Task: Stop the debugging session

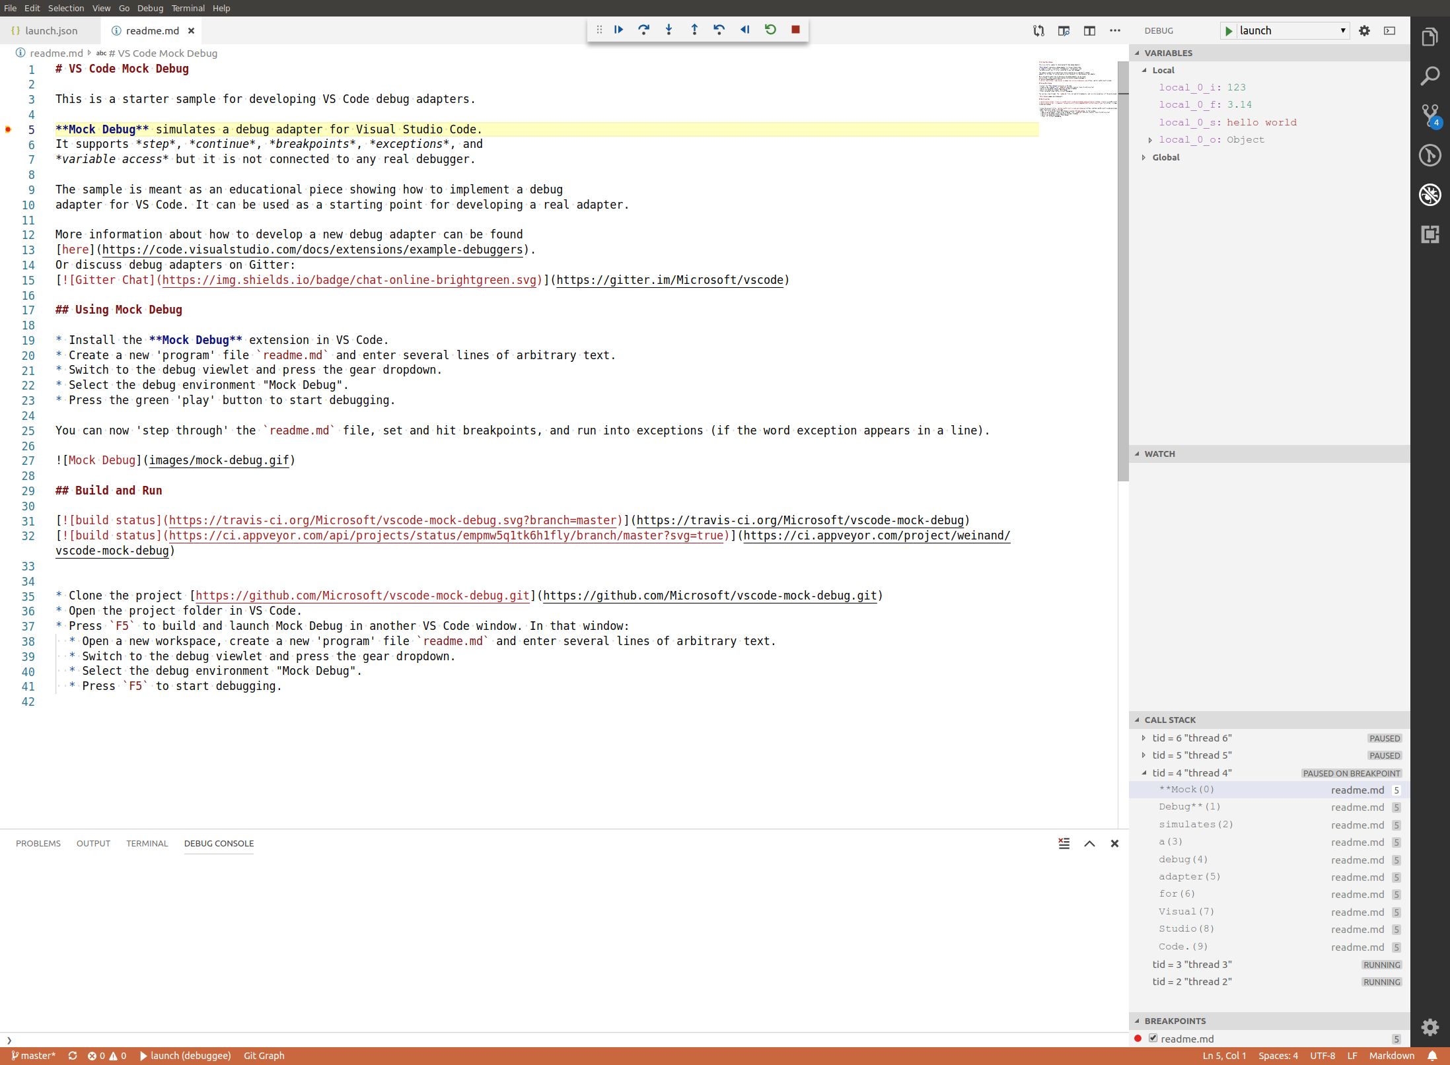Action: click(x=795, y=30)
